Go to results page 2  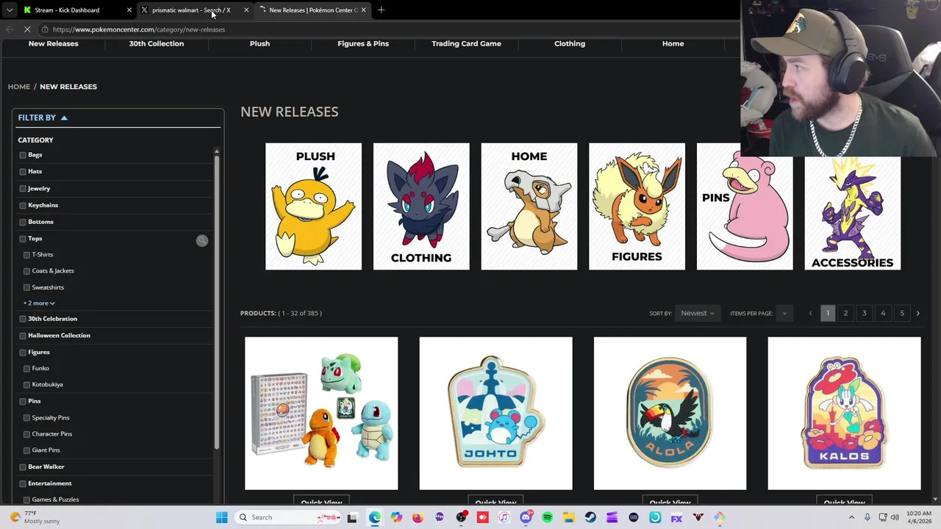845,313
